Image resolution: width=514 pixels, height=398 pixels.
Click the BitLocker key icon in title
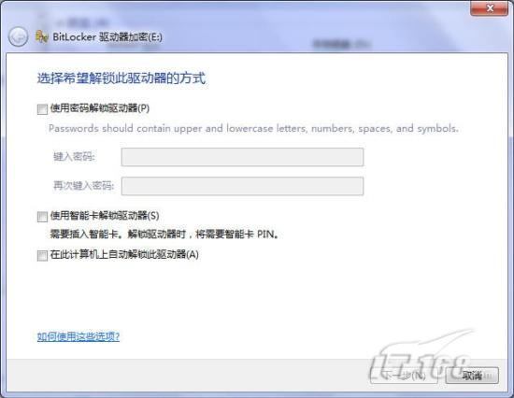pos(42,36)
